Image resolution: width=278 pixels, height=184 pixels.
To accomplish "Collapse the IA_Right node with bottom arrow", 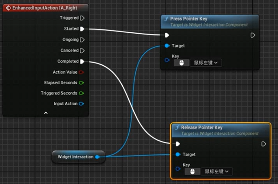I will coord(46,113).
